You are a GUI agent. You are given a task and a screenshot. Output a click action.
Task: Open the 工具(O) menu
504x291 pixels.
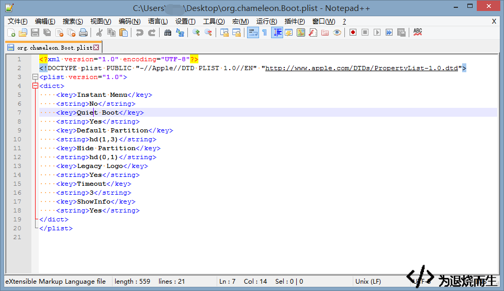pyautogui.click(x=214, y=21)
